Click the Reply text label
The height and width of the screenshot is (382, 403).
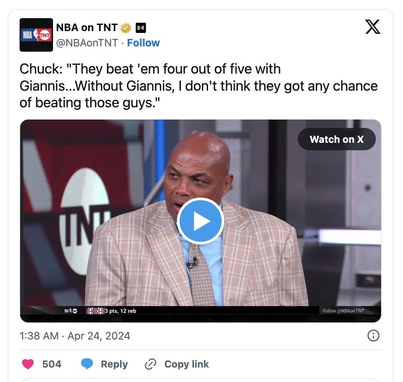pyautogui.click(x=114, y=364)
